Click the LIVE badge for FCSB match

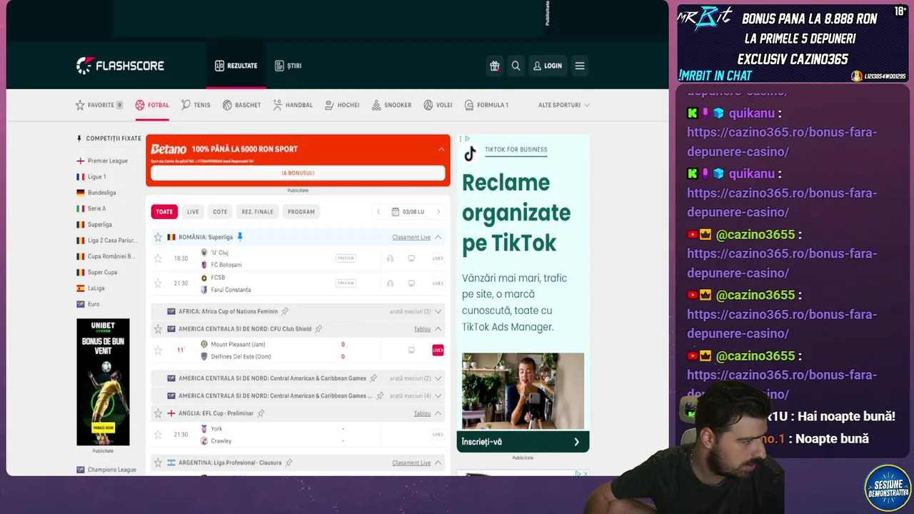tap(438, 283)
